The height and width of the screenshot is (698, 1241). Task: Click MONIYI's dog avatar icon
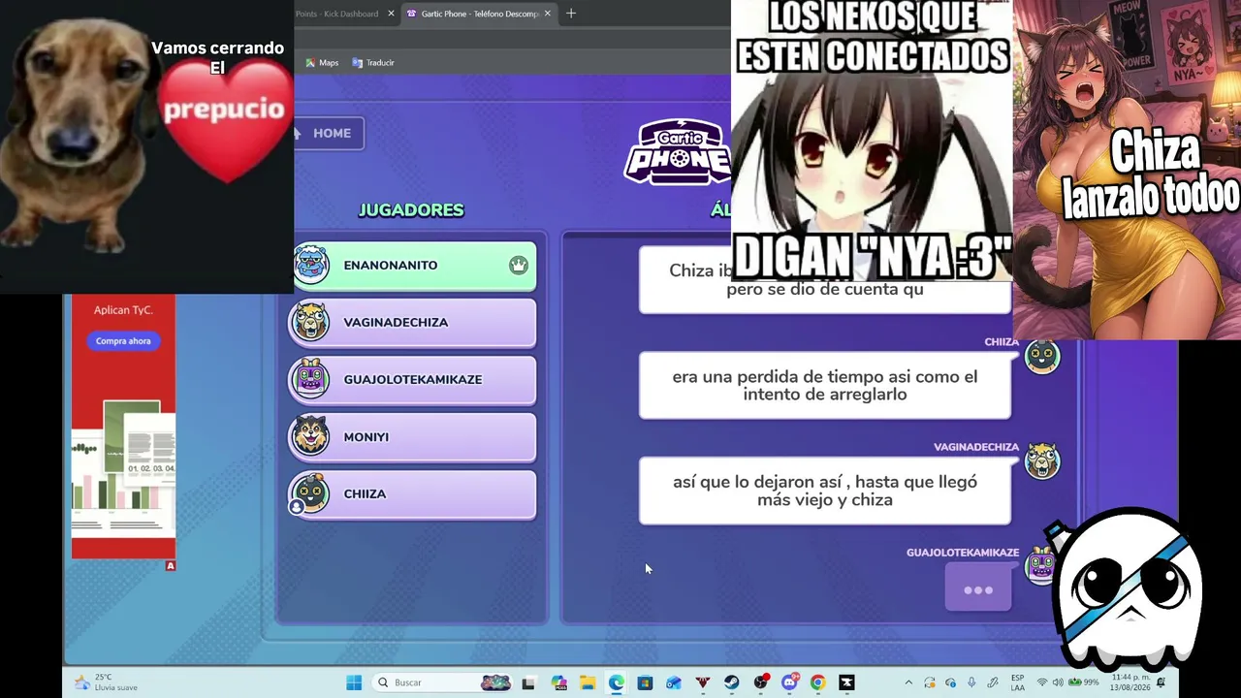[x=311, y=436]
